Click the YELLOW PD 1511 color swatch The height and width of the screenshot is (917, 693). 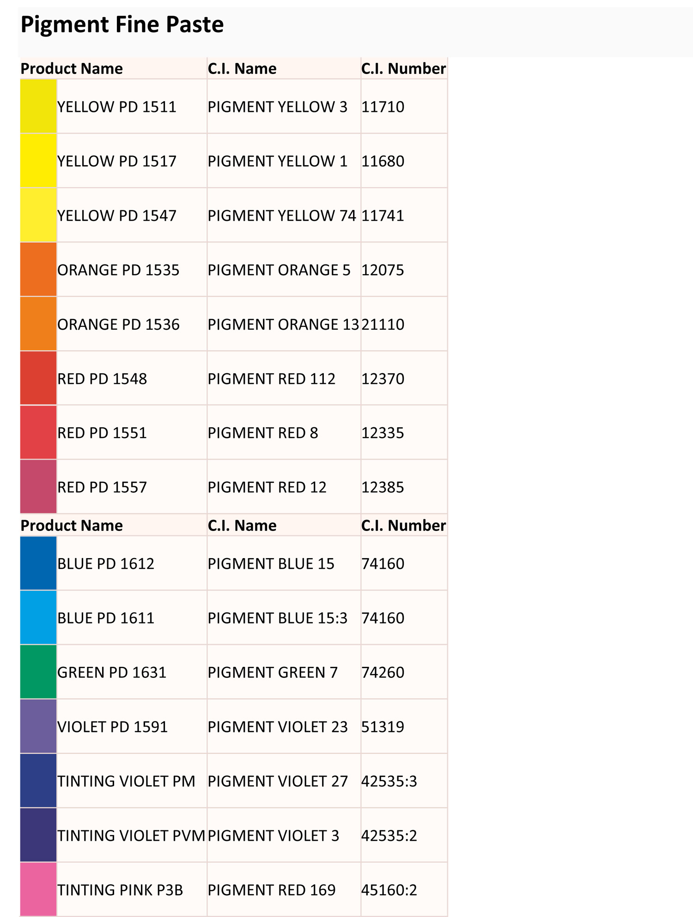38,106
